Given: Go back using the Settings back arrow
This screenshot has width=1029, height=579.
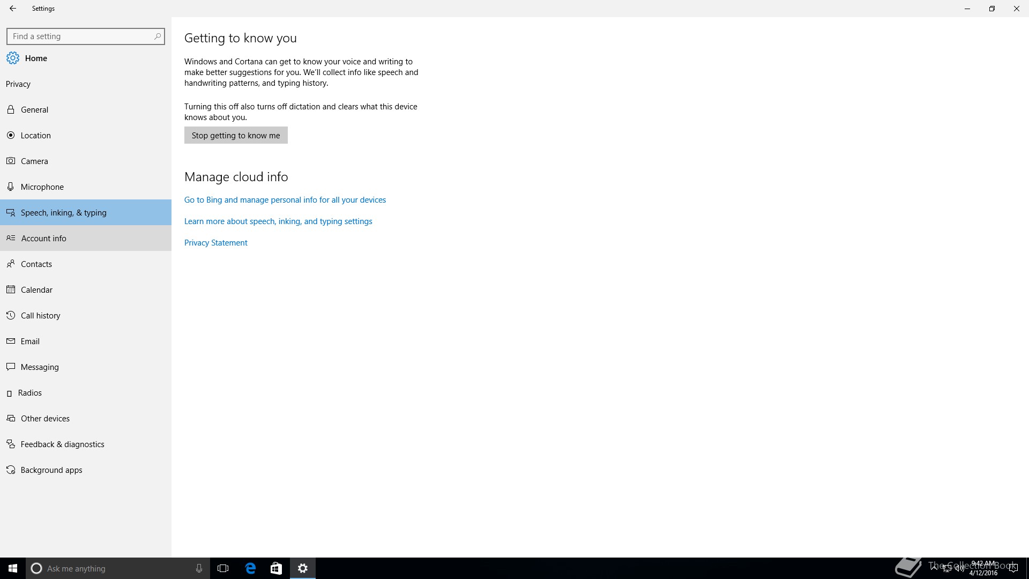Looking at the screenshot, I should (x=12, y=9).
